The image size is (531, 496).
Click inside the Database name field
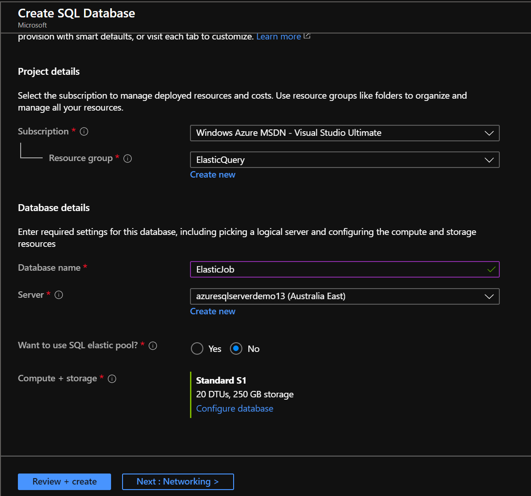click(x=321, y=269)
